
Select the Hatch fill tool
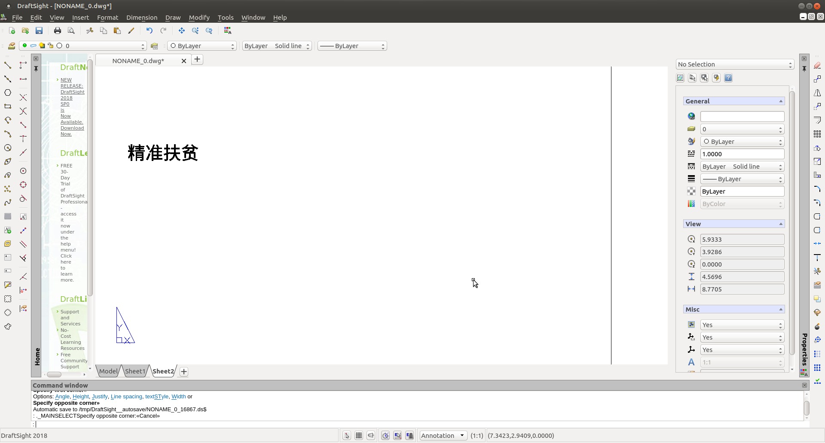point(8,216)
